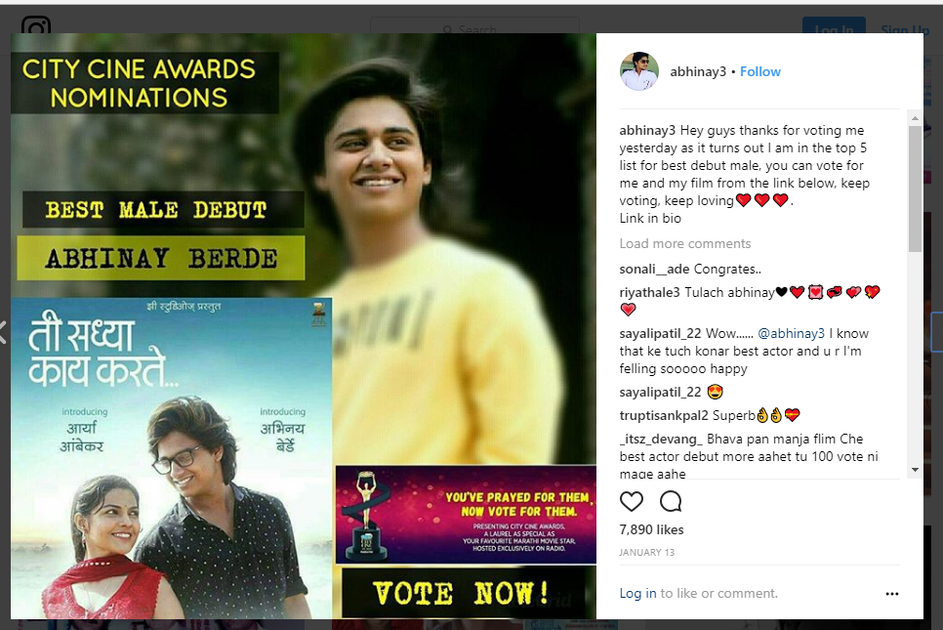The image size is (943, 630).
Task: Click the 7,890 likes count
Action: coord(651,529)
